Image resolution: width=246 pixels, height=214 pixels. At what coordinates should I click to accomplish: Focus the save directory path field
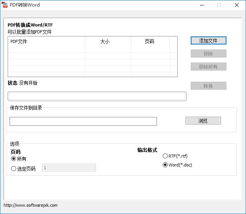tap(83, 122)
